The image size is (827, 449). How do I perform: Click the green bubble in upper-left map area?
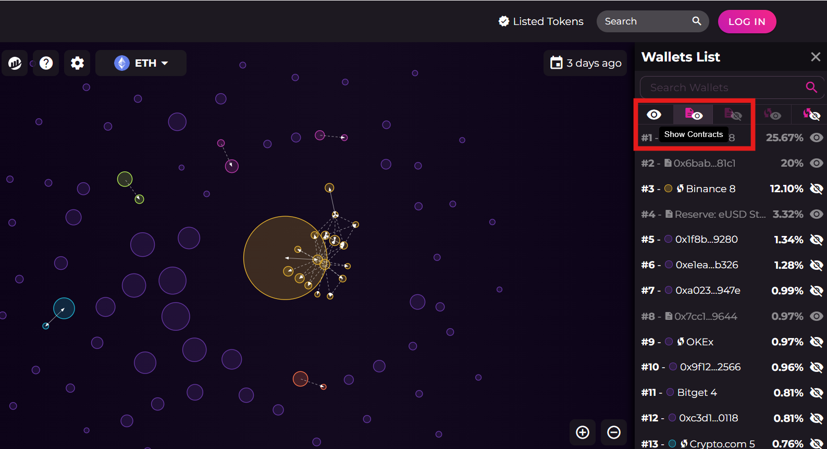[x=125, y=179]
